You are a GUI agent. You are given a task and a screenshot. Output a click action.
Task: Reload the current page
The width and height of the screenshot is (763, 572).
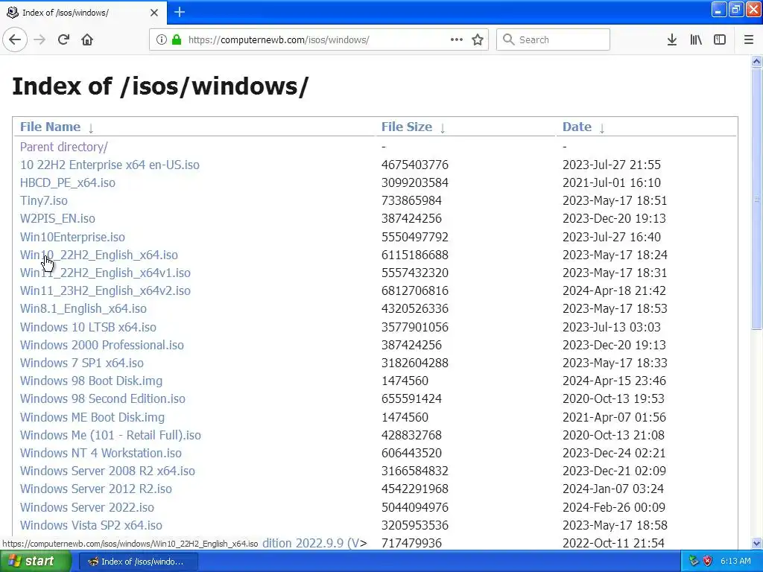point(63,39)
